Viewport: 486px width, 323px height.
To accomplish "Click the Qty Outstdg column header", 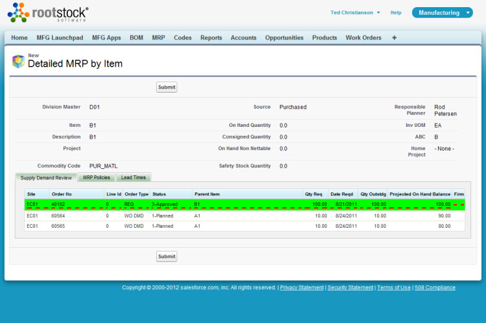I will [x=373, y=194].
